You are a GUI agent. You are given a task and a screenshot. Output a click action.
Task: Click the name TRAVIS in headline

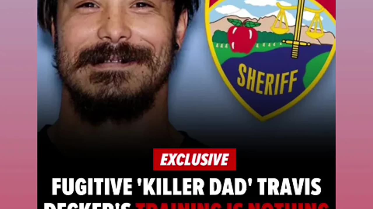(x=285, y=187)
